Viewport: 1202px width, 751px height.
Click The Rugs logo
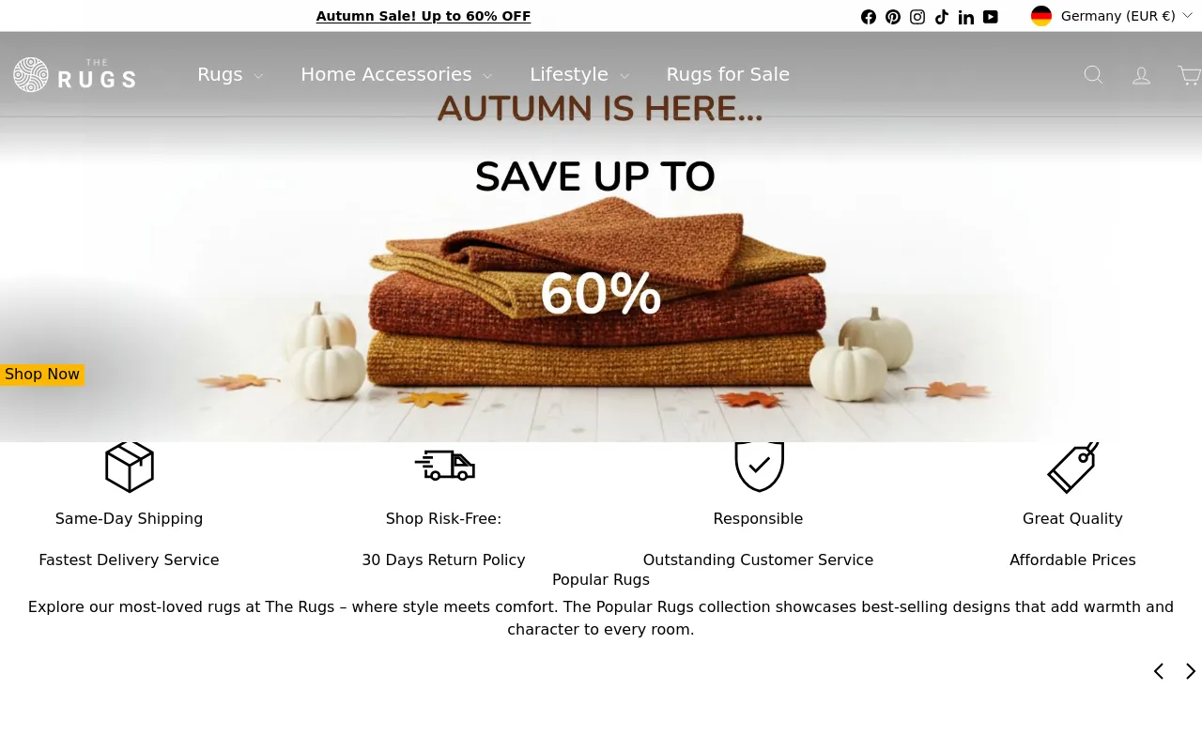74,74
